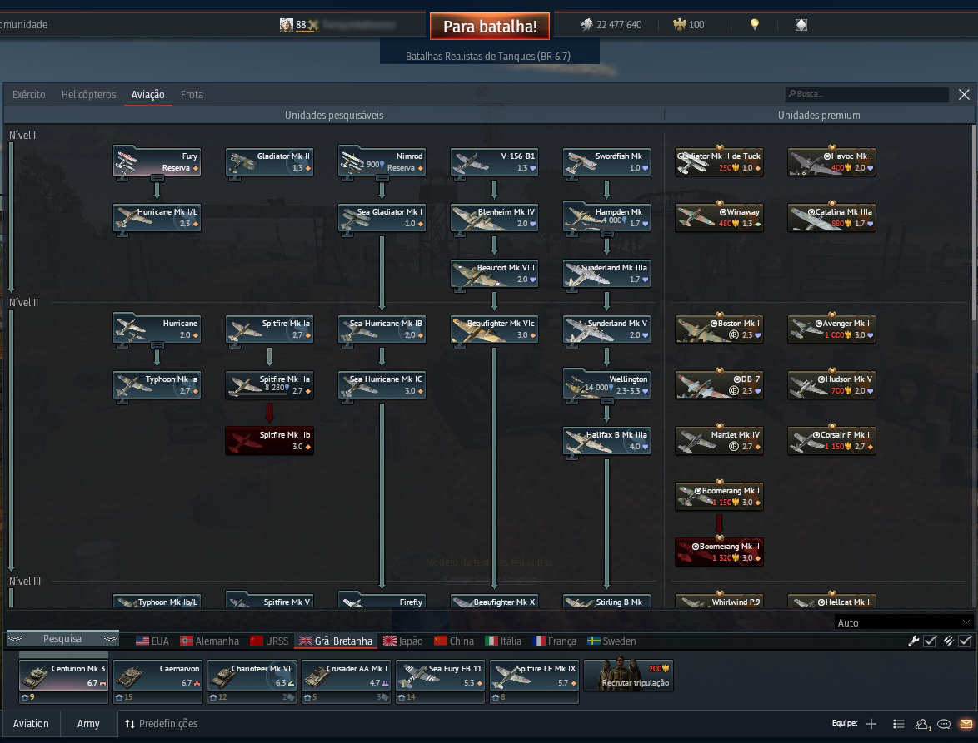The image size is (978, 743).
Task: Toggle the checkbox next to the wrench icon
Action: point(930,641)
